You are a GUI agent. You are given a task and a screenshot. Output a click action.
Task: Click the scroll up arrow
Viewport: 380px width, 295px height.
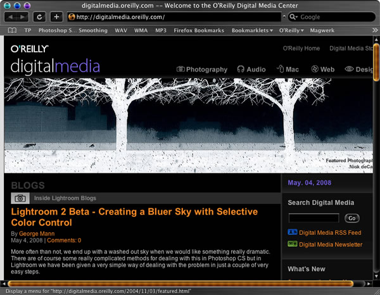pyautogui.click(x=376, y=39)
